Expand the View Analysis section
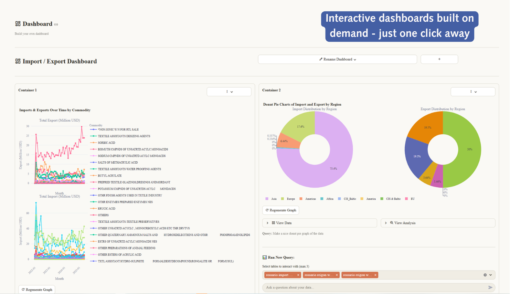This screenshot has height=294, width=510. 406,223
